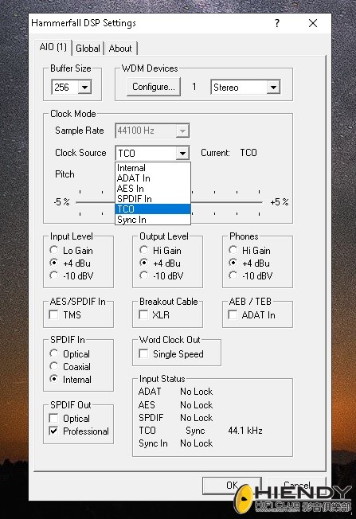
Task: Open the About tab
Action: point(120,49)
